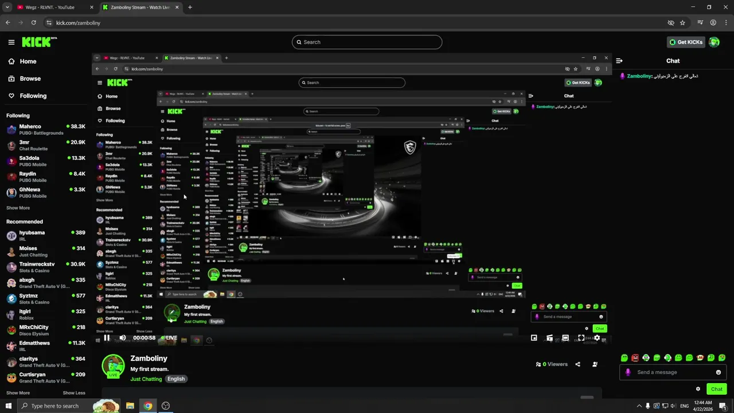
Task: Pause the live stream playback
Action: (x=107, y=338)
